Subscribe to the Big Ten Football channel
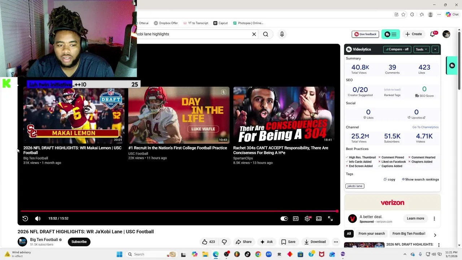This screenshot has width=462, height=260. [79, 242]
